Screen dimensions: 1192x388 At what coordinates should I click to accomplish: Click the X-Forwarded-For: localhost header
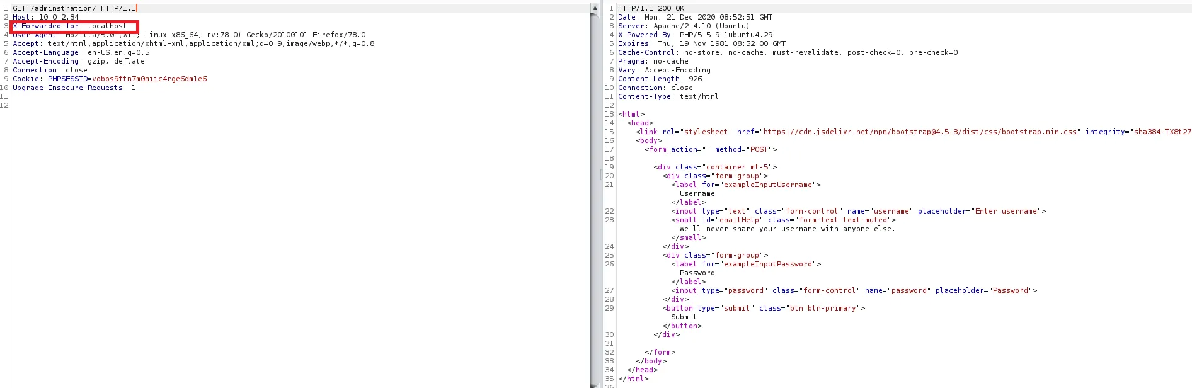pyautogui.click(x=69, y=26)
